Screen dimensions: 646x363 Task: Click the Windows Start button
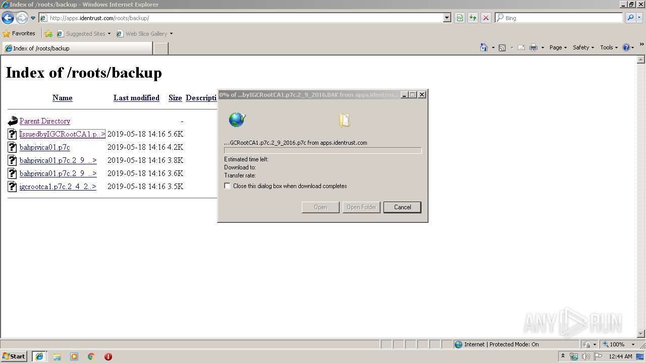pyautogui.click(x=14, y=356)
